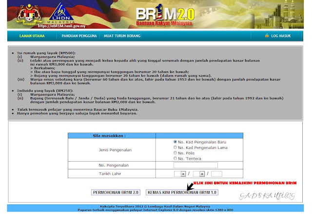Click the Tarikh Lahir year field
Viewport: 312px width, 215px height.
(216, 174)
